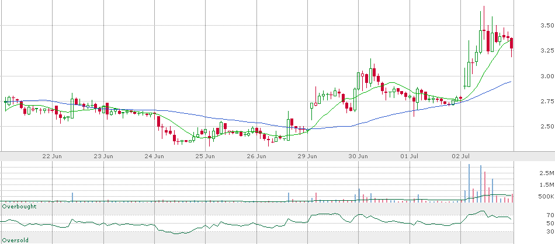Click the 500K volume axis label
This screenshot has width=555, height=244.
tap(546, 196)
